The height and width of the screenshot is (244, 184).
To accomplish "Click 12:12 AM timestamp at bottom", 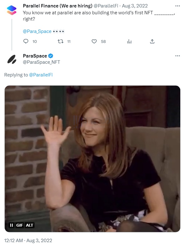I will [14, 240].
